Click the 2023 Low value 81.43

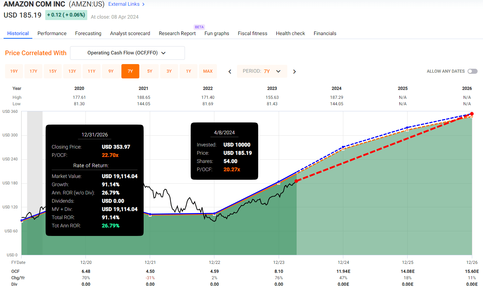pos(272,104)
